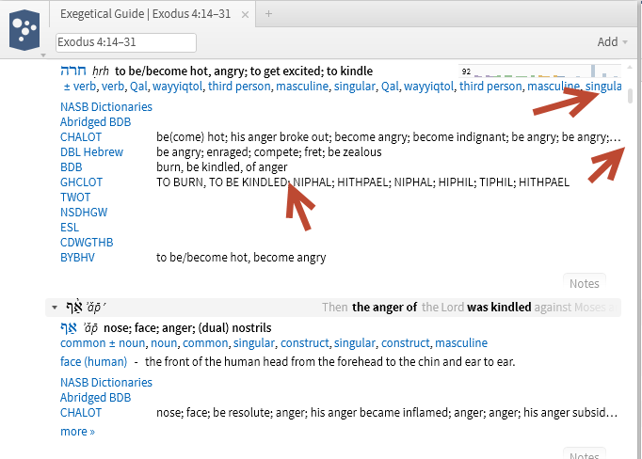This screenshot has height=459, width=642.
Task: Click the vertical scrollbar thumb
Action: coord(630,96)
